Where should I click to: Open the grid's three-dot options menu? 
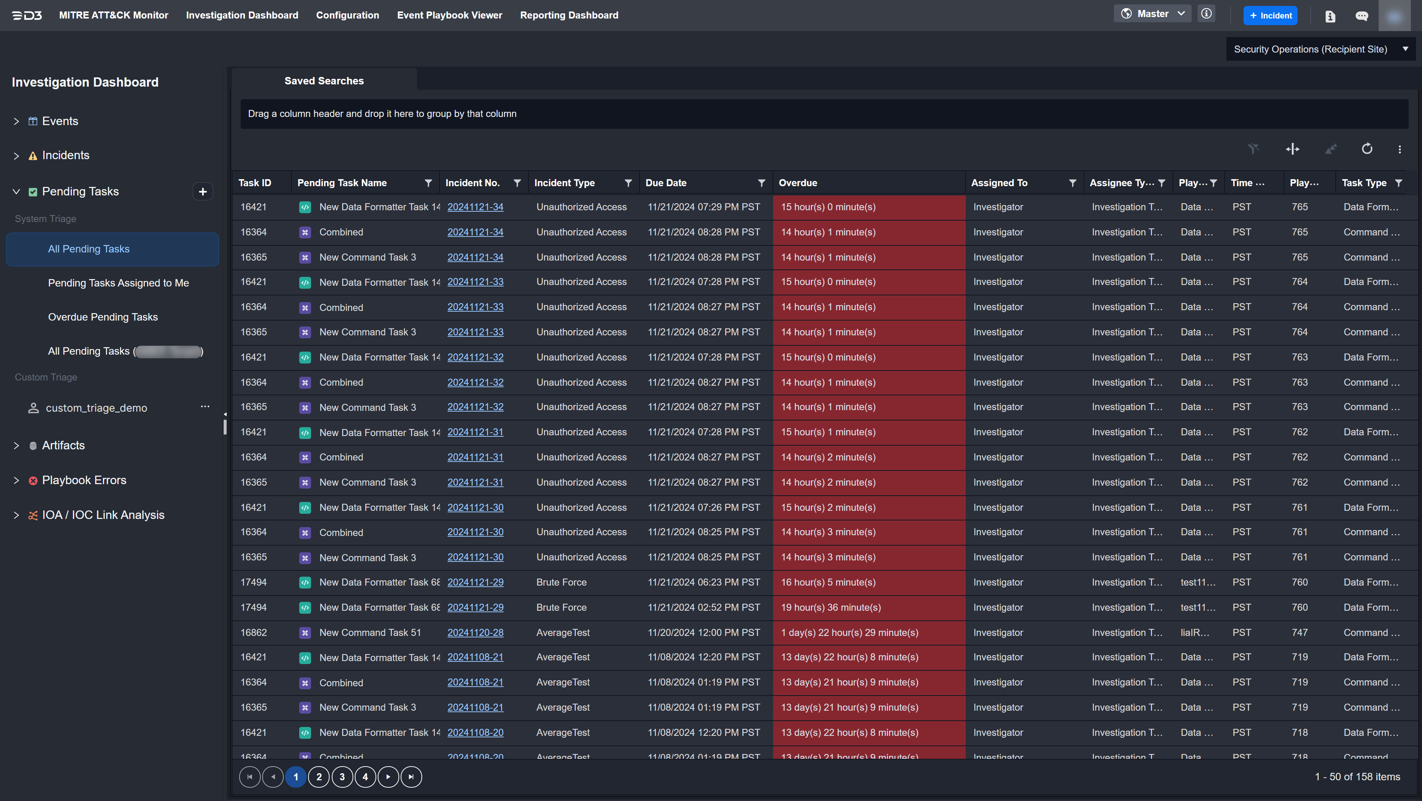tap(1399, 149)
